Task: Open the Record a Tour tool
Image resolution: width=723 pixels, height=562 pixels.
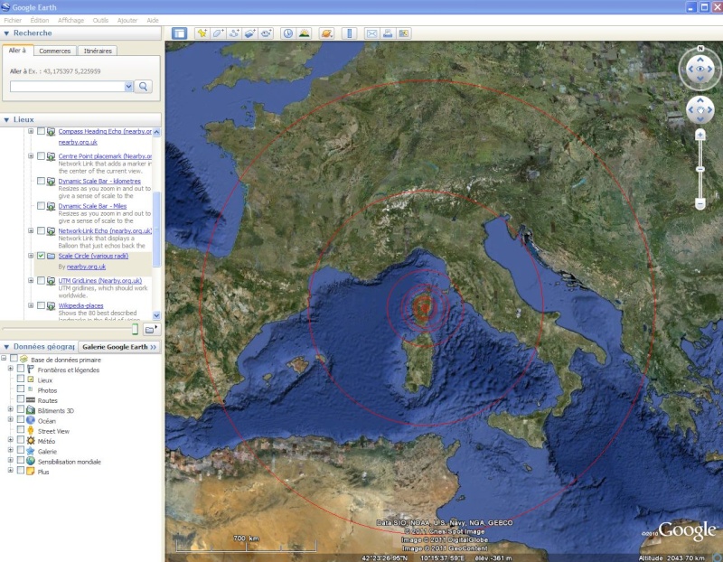Action: 266,33
